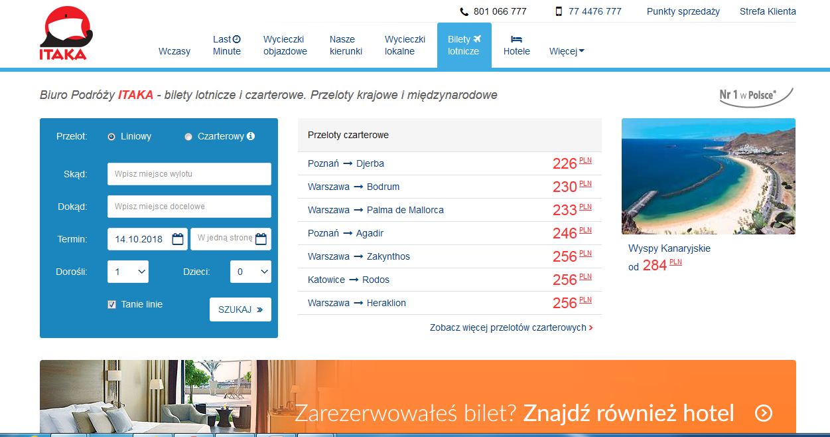Click the mobile phone icon beside 77 4476 777
Viewport: 830px width, 437px height.
tap(559, 11)
